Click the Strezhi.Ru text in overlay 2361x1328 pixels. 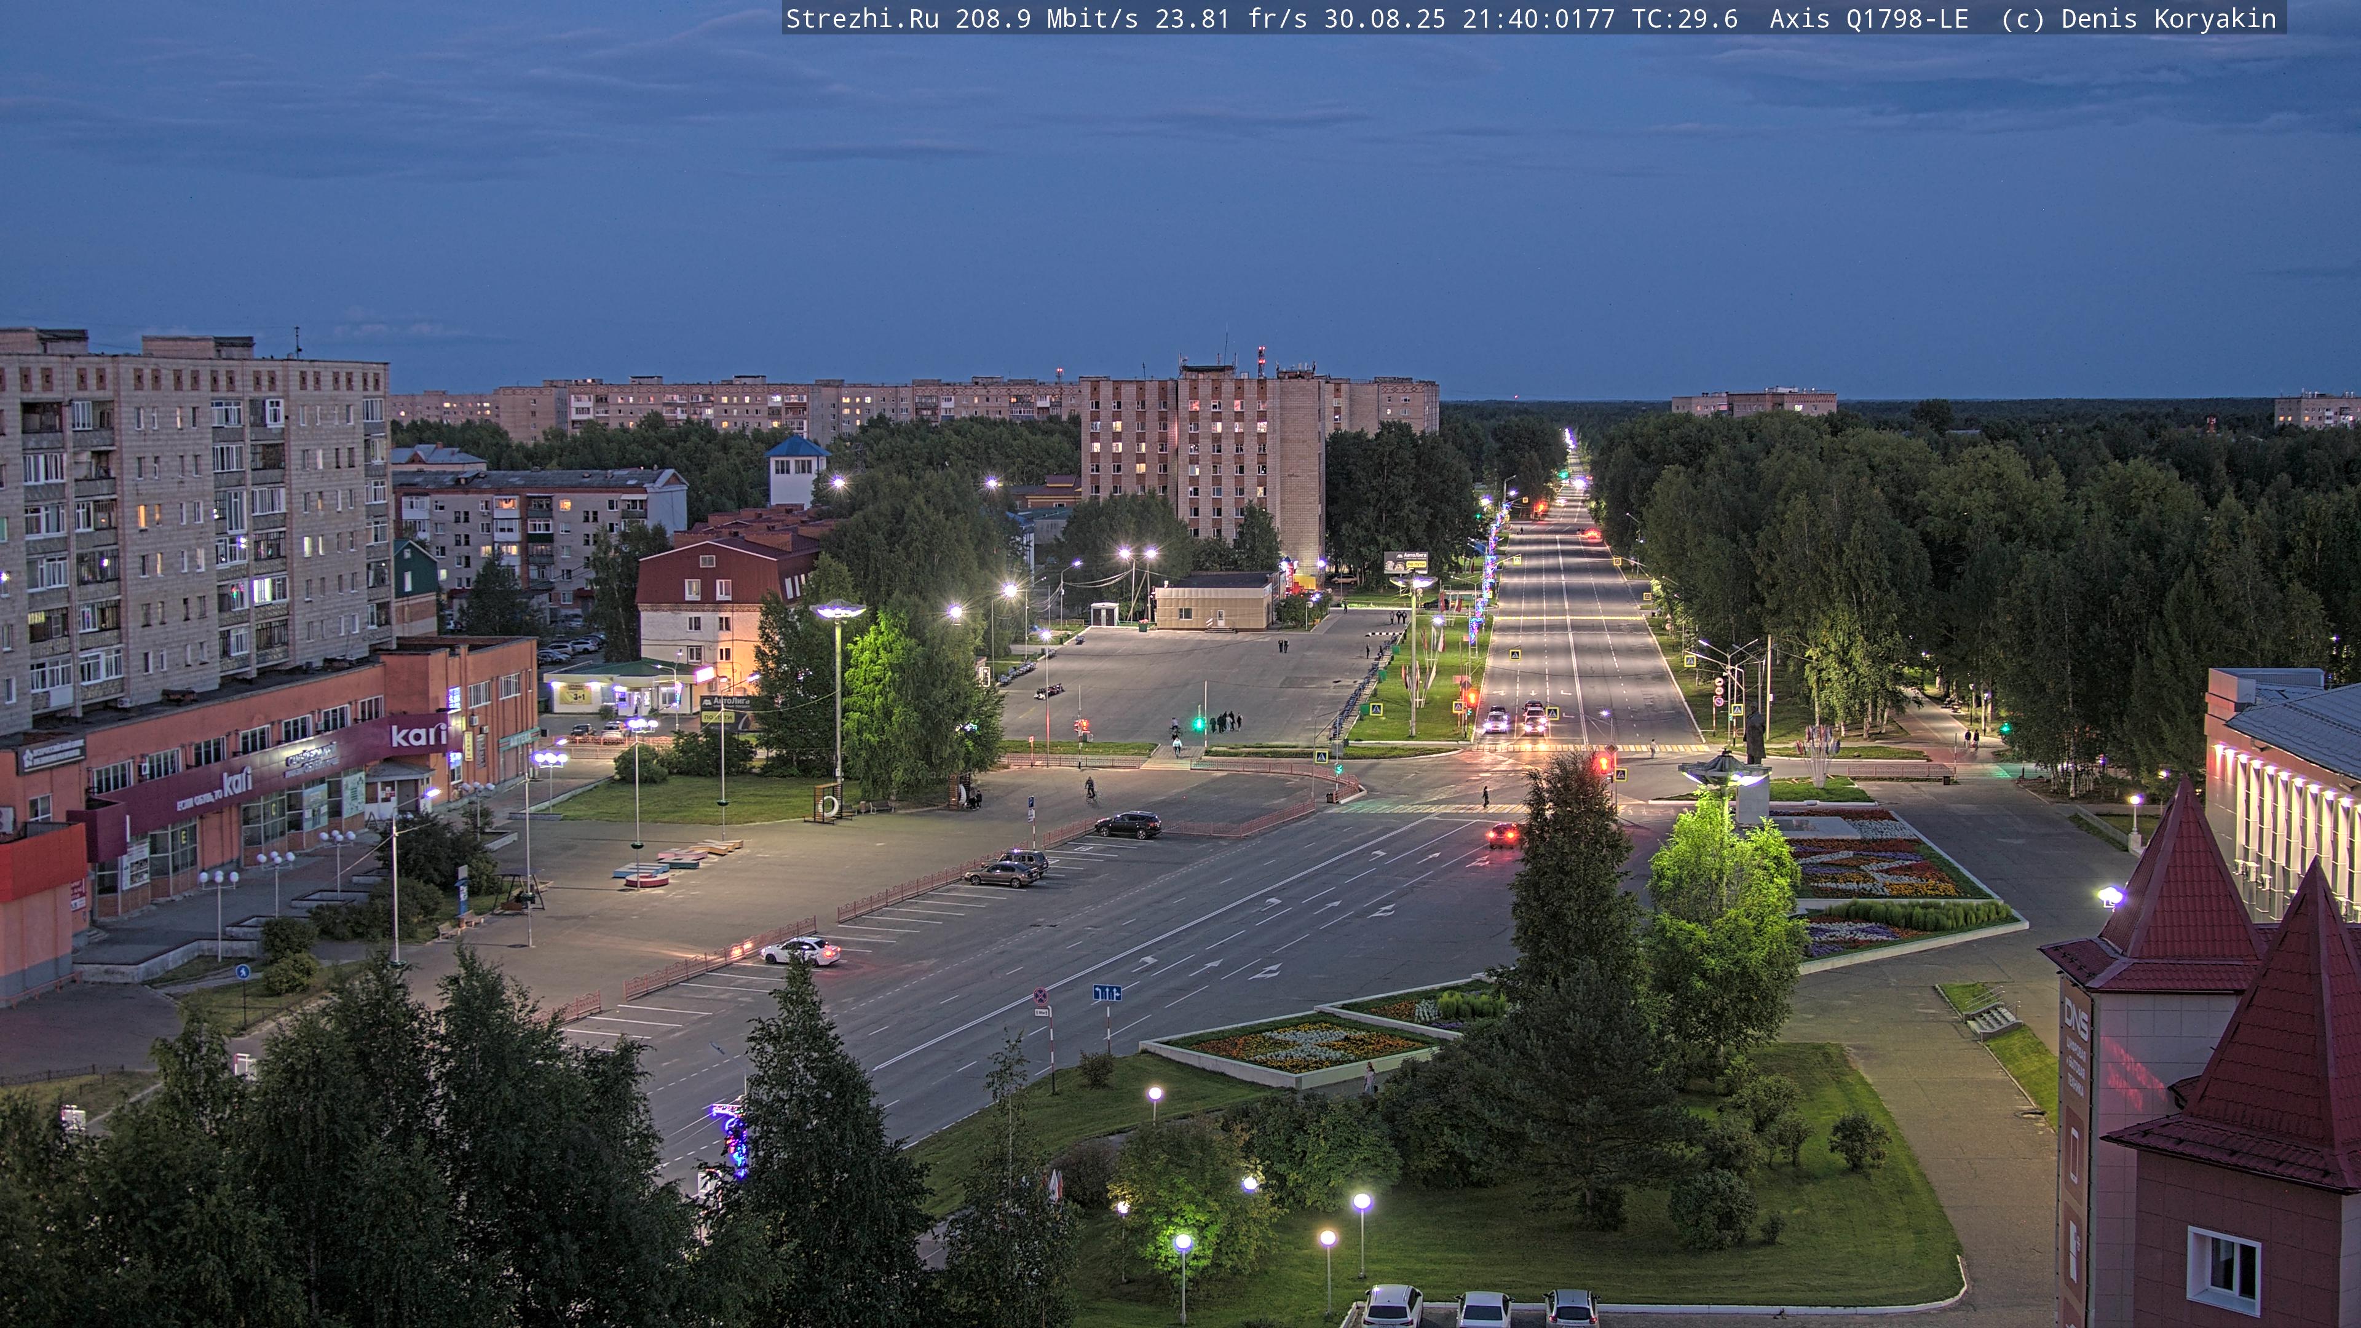coord(861,18)
